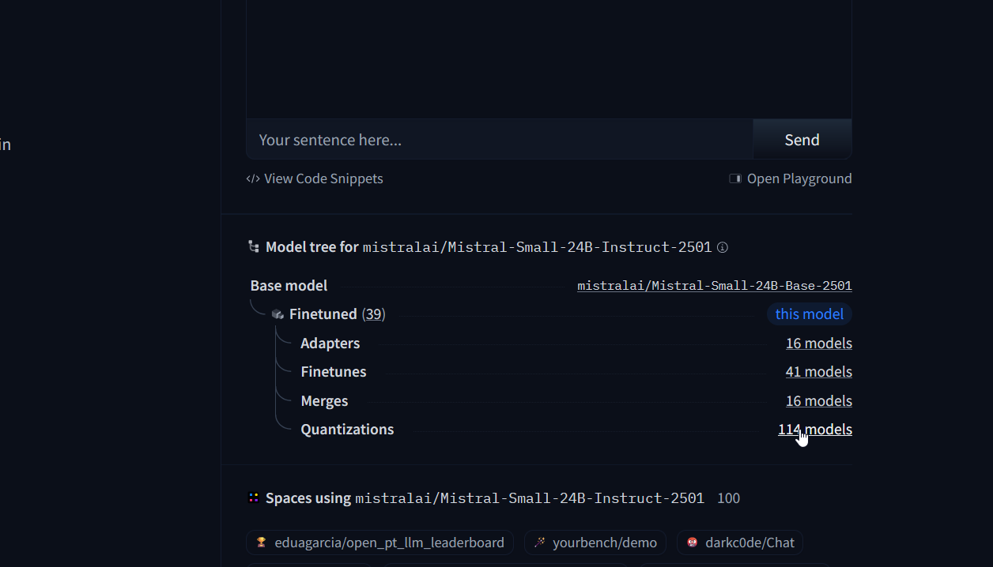The height and width of the screenshot is (567, 993).
Task: Click the trophy emoji on eduagarcia space chip
Action: click(x=262, y=543)
